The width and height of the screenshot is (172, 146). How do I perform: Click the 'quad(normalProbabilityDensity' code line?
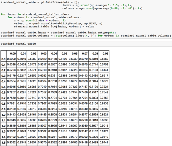pos(58,24)
